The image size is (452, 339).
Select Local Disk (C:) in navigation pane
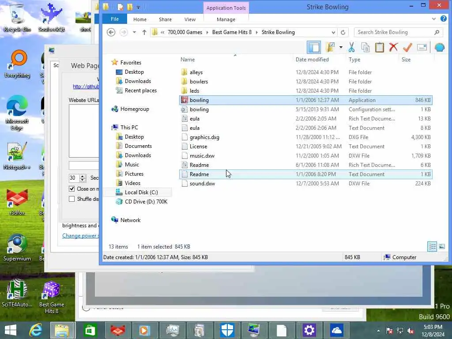click(141, 192)
